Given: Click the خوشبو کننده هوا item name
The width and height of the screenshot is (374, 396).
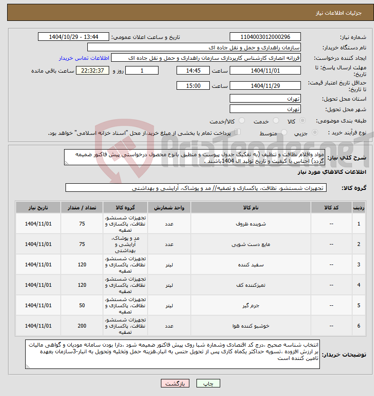Looking at the screenshot, I should click(251, 326).
